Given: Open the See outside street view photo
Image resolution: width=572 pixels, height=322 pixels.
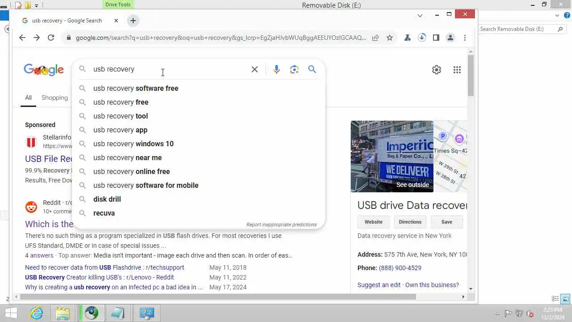Looking at the screenshot, I should click(392, 157).
